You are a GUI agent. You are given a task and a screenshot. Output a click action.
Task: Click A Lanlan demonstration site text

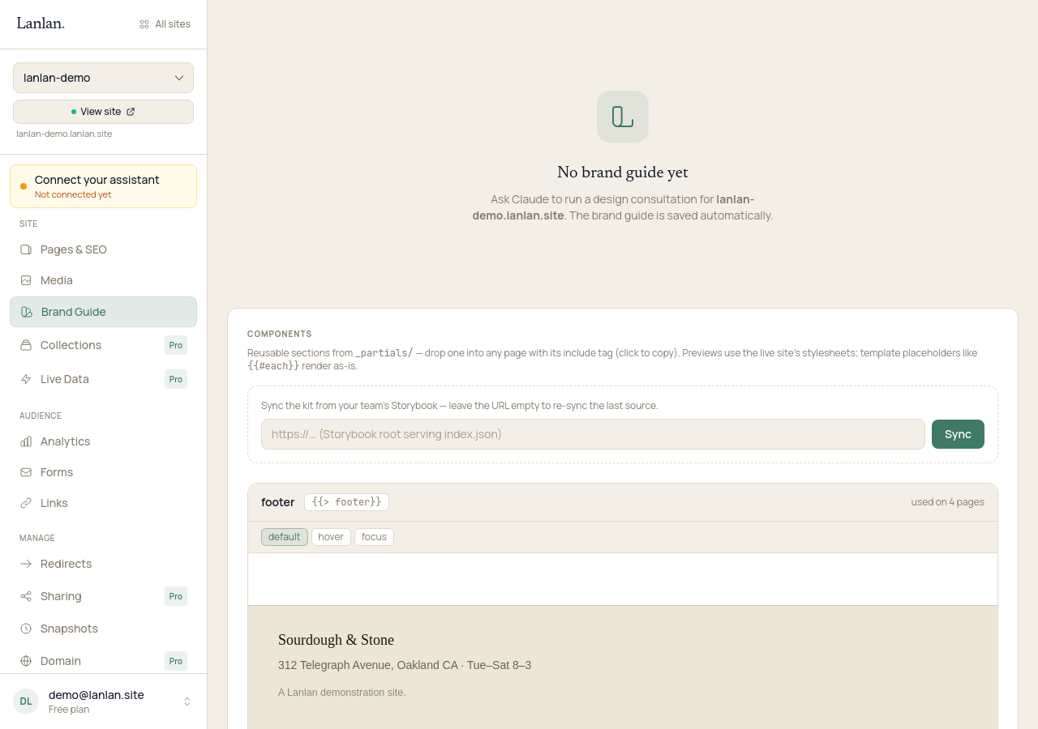341,693
